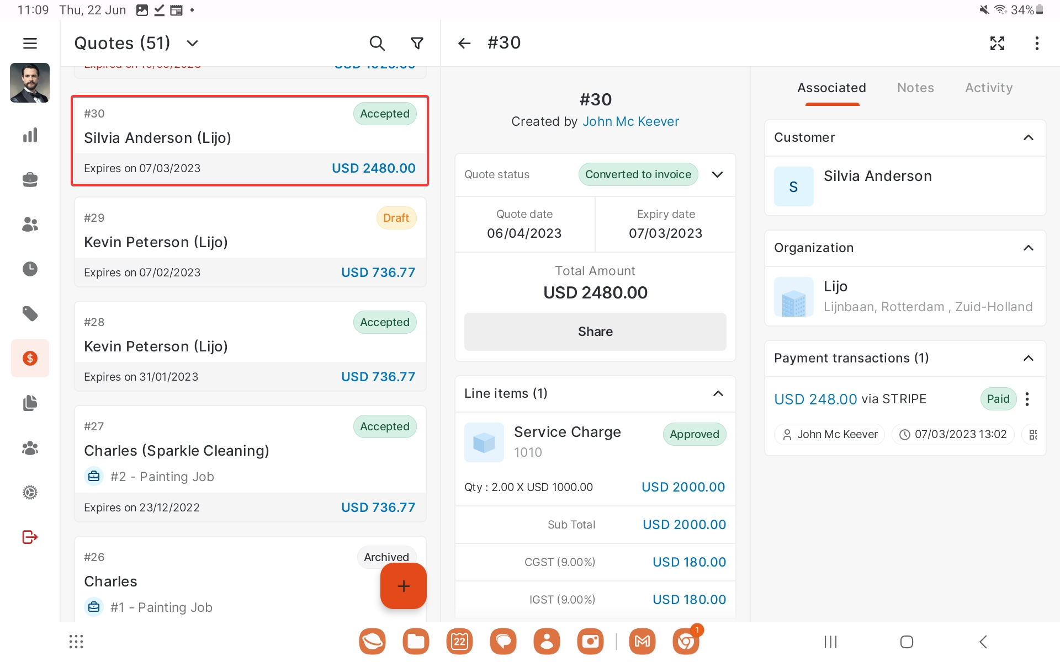This screenshot has width=1060, height=662.
Task: Open the Quotes (51) list dropdown
Action: pos(192,43)
